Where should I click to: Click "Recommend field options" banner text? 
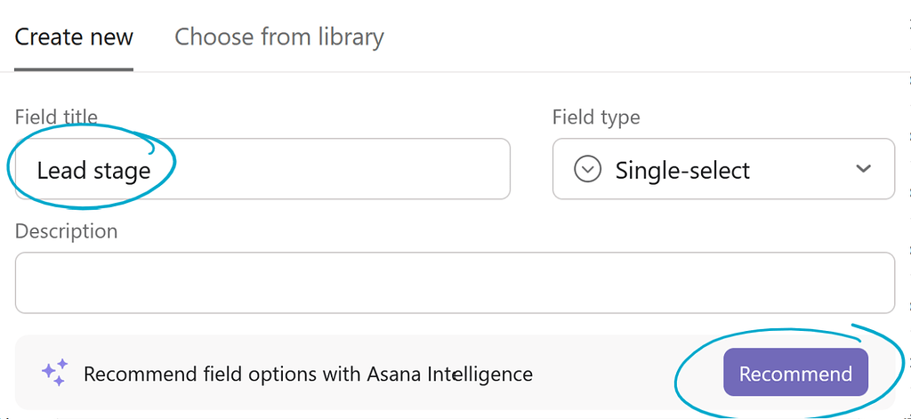222,374
